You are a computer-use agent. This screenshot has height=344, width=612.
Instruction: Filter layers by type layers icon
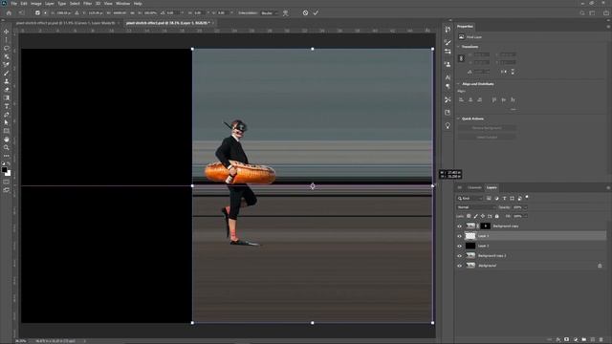click(x=504, y=198)
